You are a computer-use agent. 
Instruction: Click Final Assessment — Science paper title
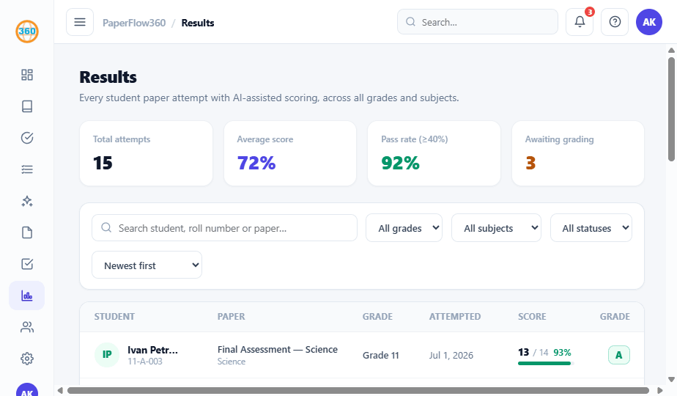(278, 349)
